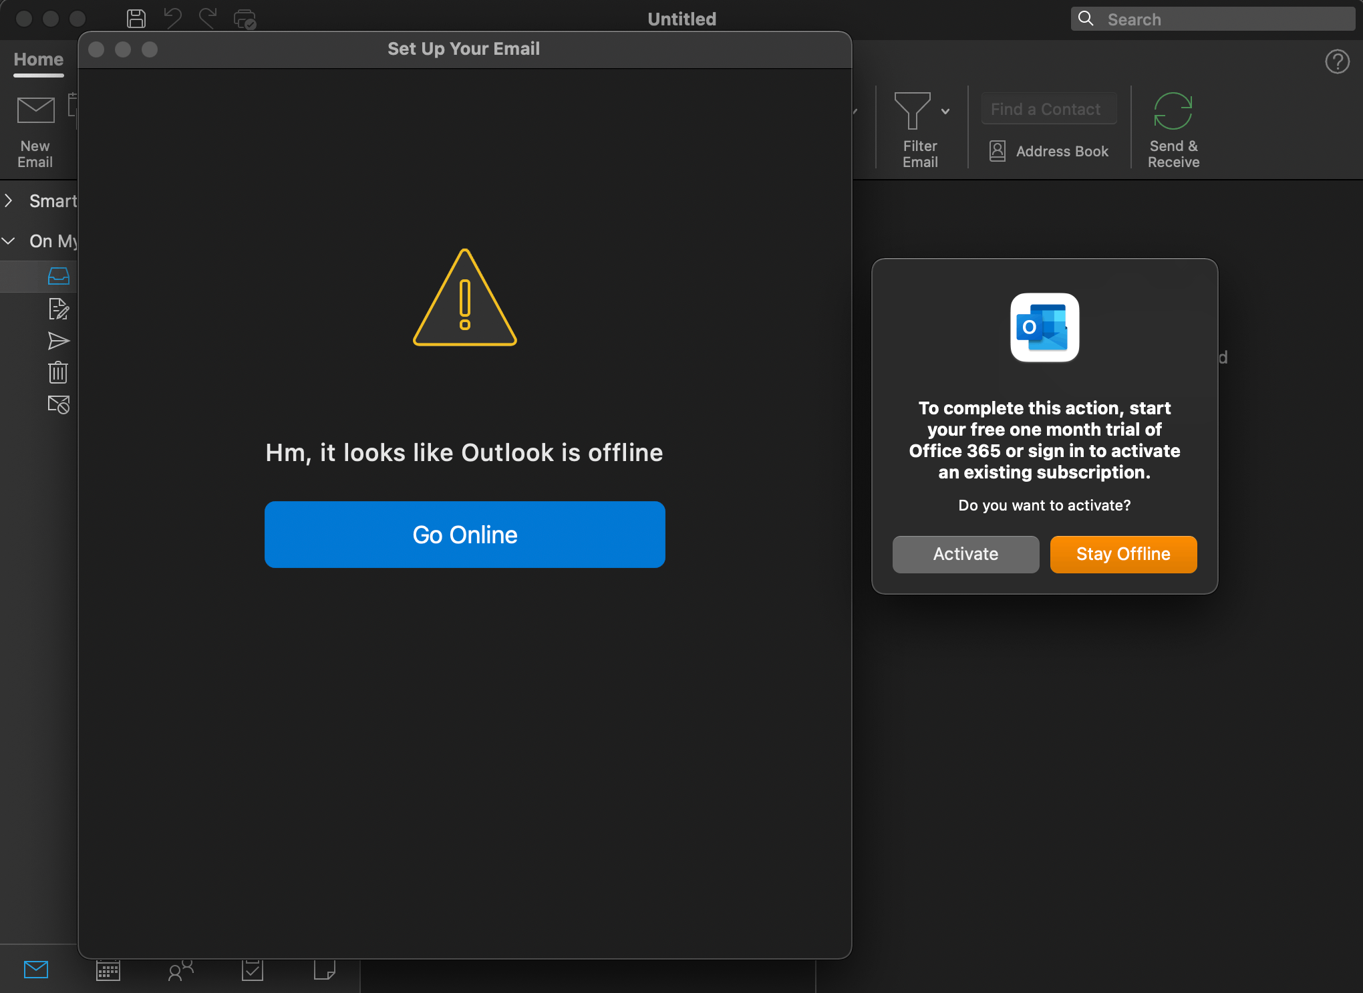This screenshot has height=993, width=1363.
Task: Open Filter Email dropdown arrow
Action: pyautogui.click(x=945, y=112)
